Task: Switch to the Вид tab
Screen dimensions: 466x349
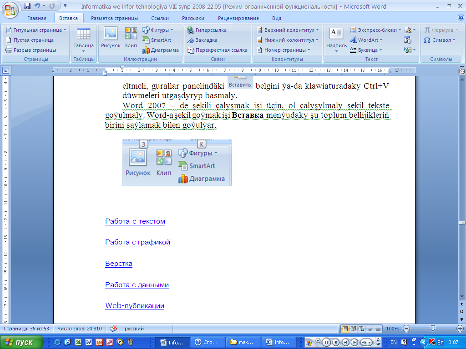Action: (277, 18)
